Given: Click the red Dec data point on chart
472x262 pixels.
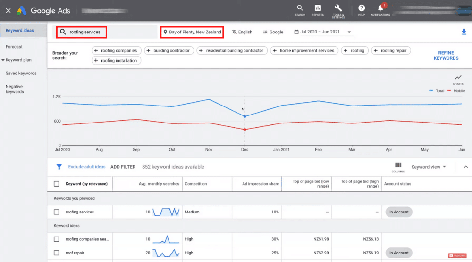Looking at the screenshot, I should (244, 130).
